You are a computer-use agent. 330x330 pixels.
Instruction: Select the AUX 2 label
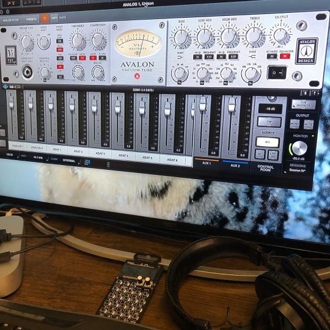[x=235, y=166]
